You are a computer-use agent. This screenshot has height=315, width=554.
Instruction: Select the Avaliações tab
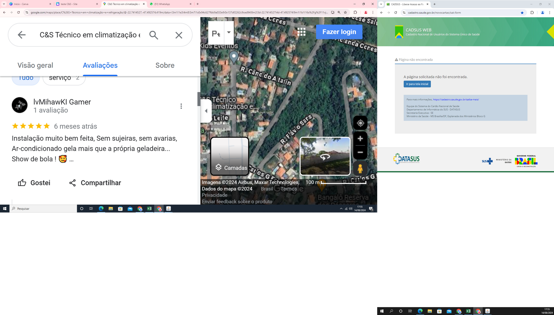(x=100, y=65)
